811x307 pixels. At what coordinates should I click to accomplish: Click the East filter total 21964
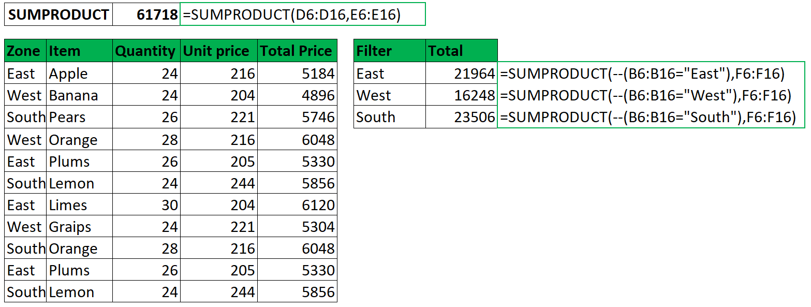tap(461, 74)
